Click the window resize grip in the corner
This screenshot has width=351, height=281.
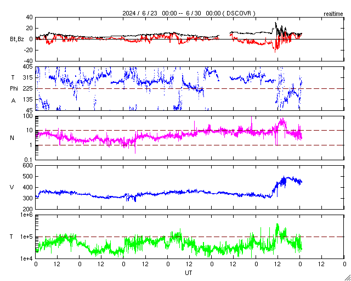[x=348, y=278]
